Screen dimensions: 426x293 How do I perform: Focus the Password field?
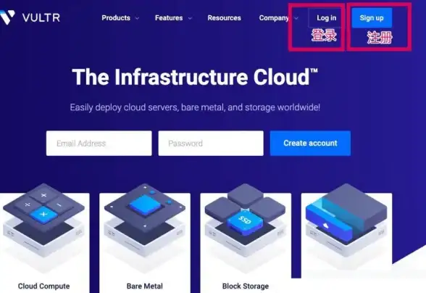tap(211, 144)
